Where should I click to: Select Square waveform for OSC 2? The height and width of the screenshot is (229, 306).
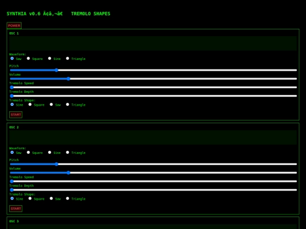coord(28,152)
